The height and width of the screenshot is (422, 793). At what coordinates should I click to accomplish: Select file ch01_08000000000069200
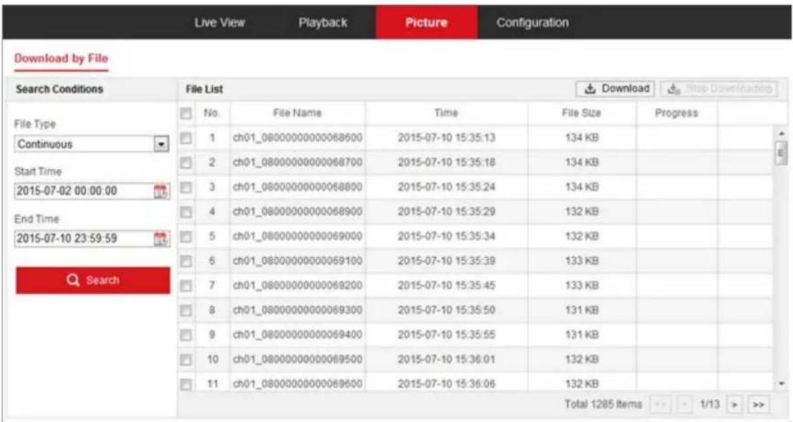297,286
